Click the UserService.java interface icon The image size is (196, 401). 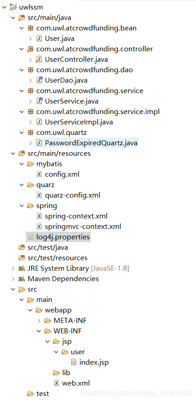(x=39, y=101)
